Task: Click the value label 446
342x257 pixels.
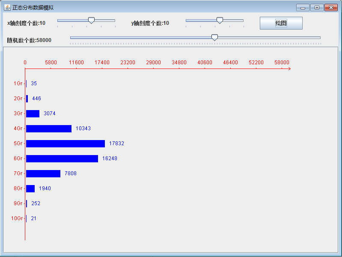Action: (x=37, y=99)
